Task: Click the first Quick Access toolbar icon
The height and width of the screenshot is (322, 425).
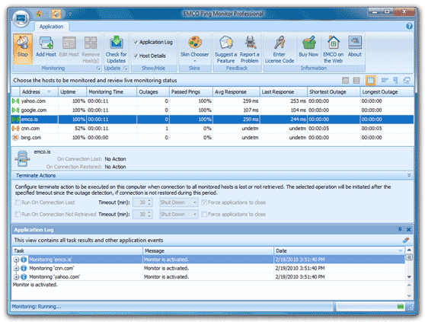Action: pyautogui.click(x=40, y=14)
